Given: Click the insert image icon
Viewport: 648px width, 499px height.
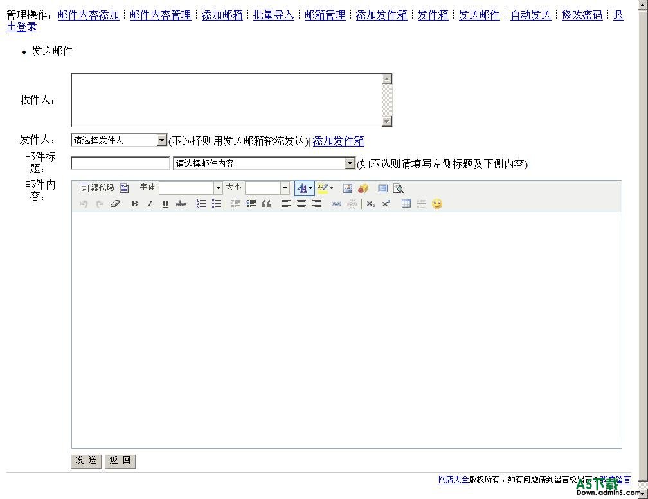Looking at the screenshot, I should [x=348, y=188].
